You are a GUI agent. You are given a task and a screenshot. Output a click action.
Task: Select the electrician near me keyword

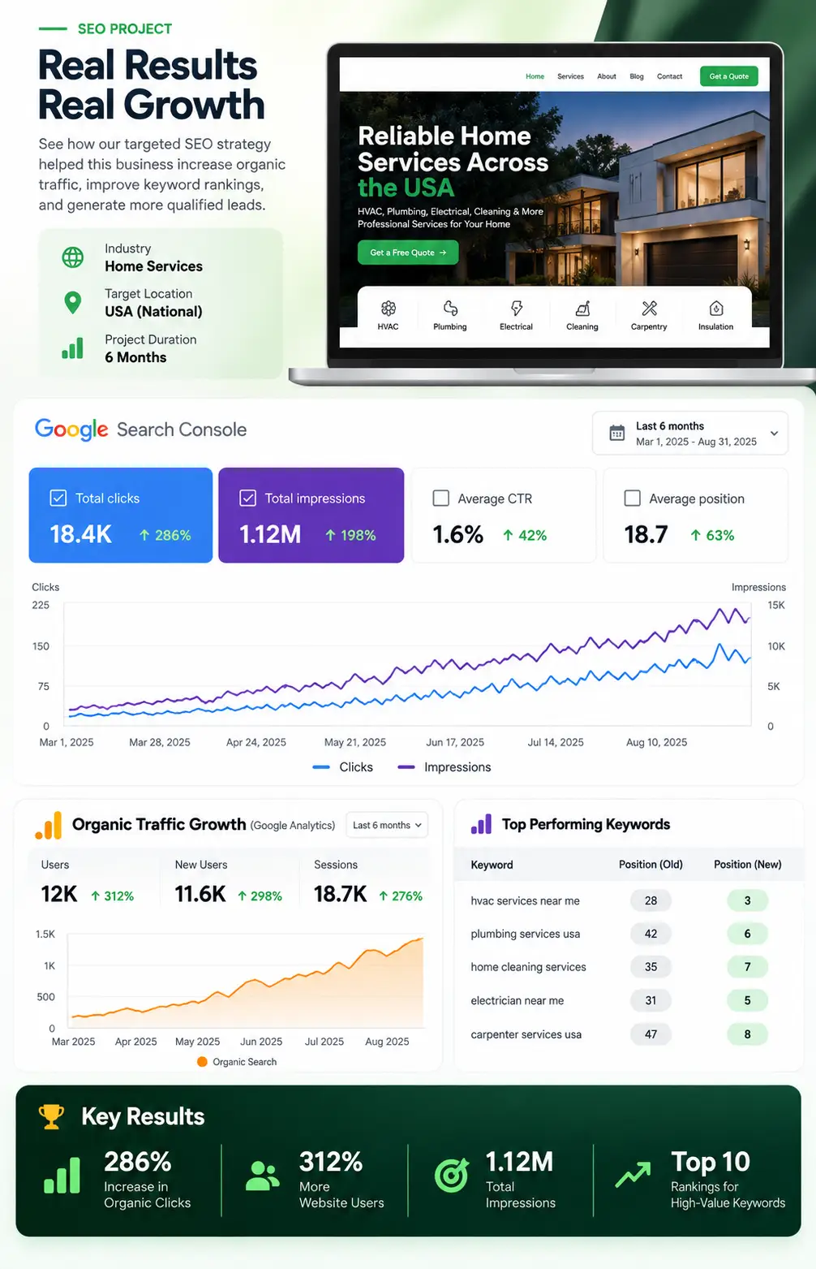click(x=517, y=1001)
